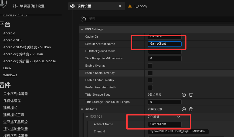Toggle Prefer Persistent Auth checkbox
Screen dimensions: 234x137
coord(150,88)
